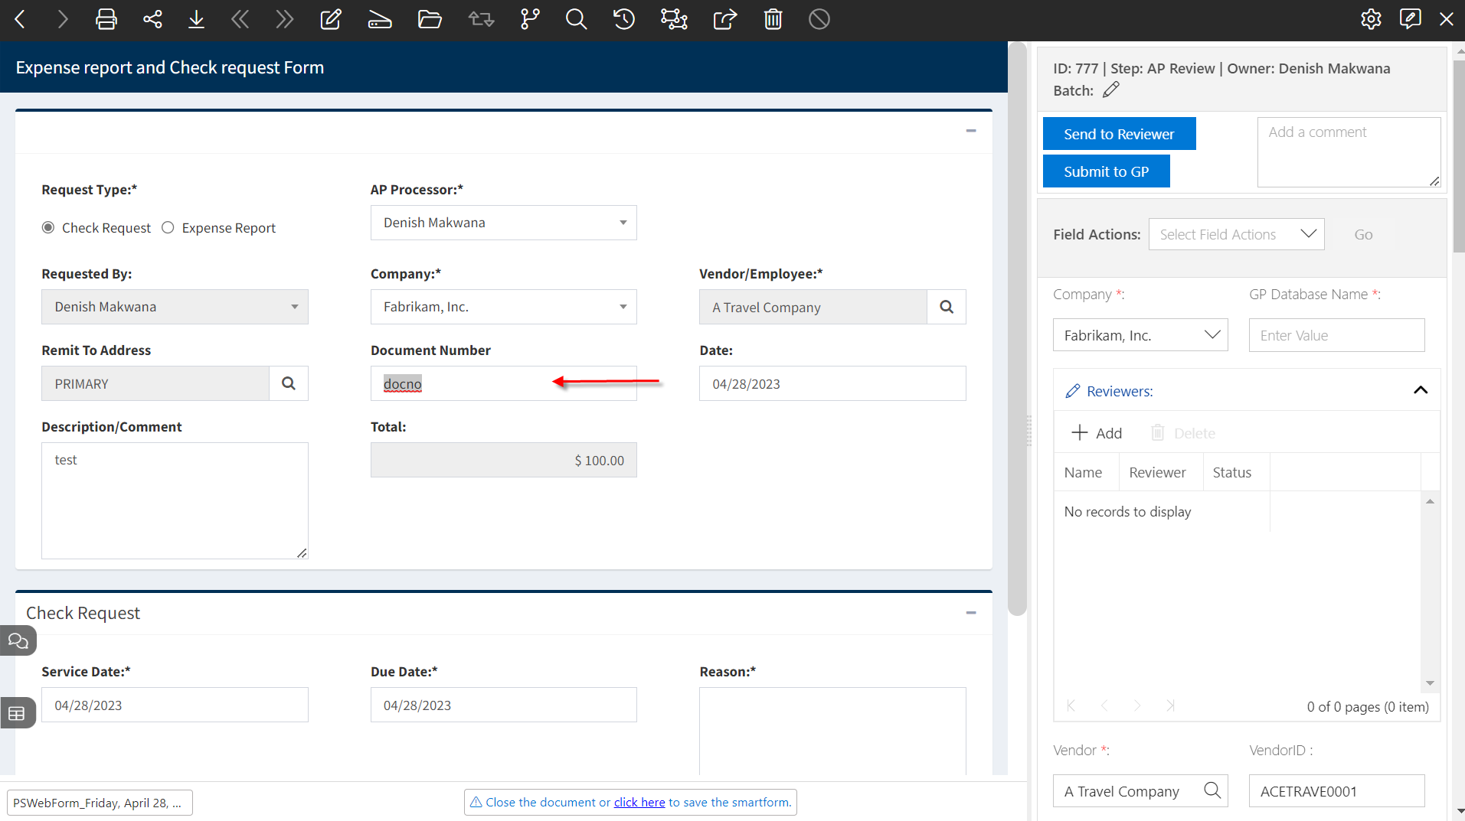This screenshot has width=1465, height=821.
Task: Click the magnifier search icon in the toolbar
Action: point(576,19)
